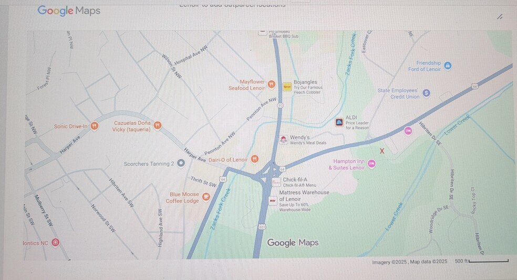Image resolution: width=517 pixels, height=280 pixels.
Task: Click the State Employees' Credit Union label
Action: pyautogui.click(x=398, y=93)
